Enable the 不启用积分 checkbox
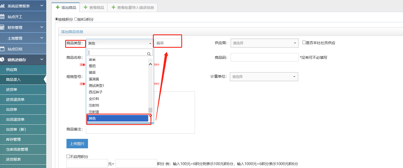The width and height of the screenshot is (403, 168). click(x=68, y=156)
